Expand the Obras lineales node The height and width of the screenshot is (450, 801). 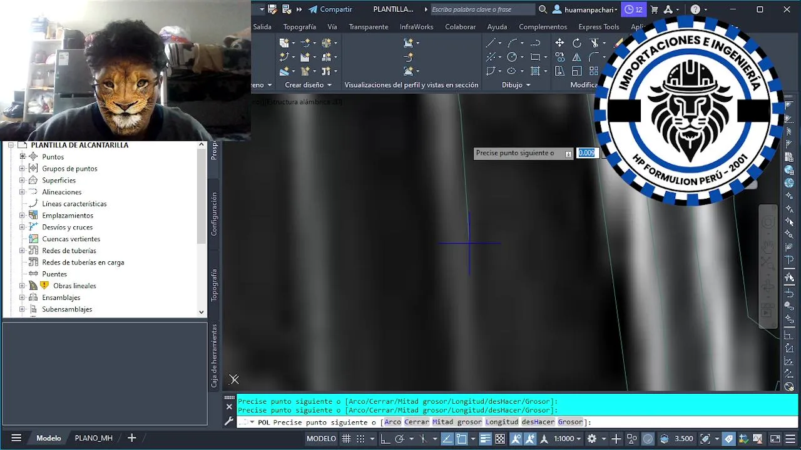click(x=22, y=286)
